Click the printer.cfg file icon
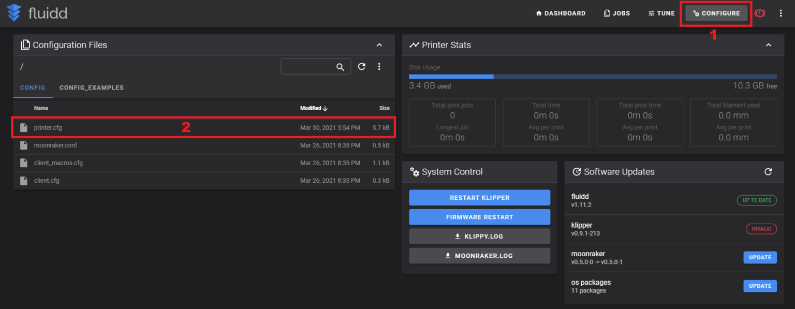 pos(24,127)
